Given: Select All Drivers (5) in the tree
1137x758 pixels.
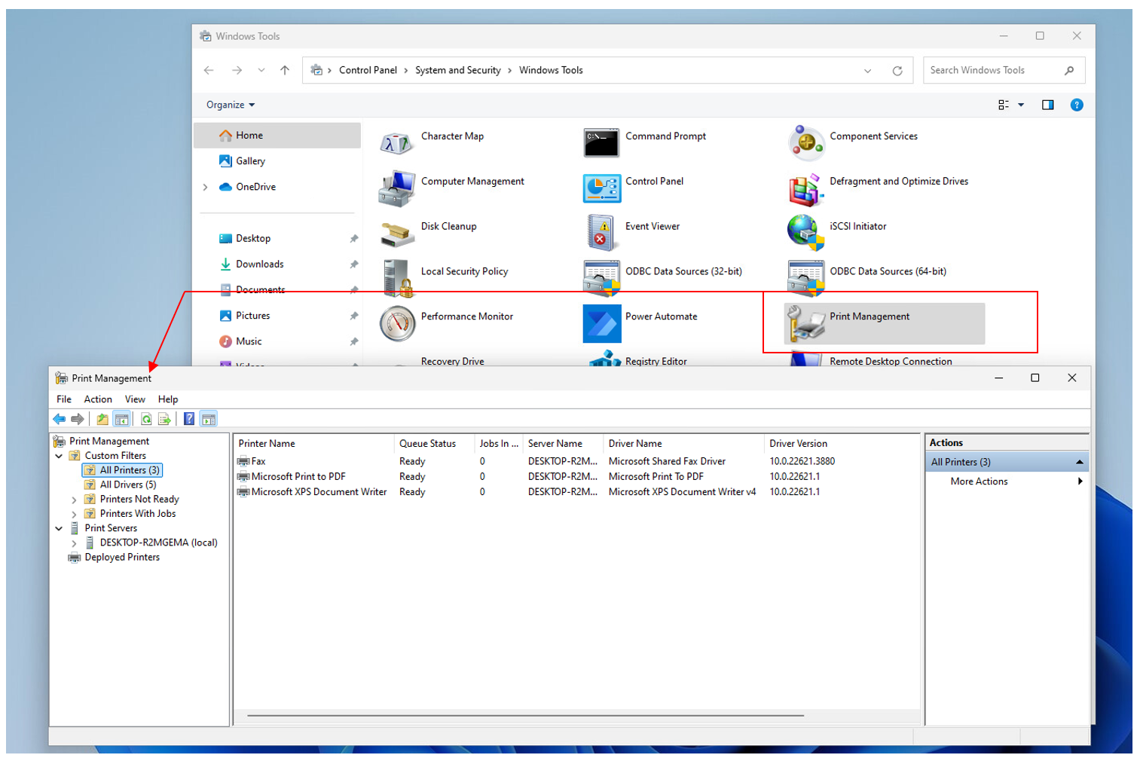Looking at the screenshot, I should pos(128,485).
